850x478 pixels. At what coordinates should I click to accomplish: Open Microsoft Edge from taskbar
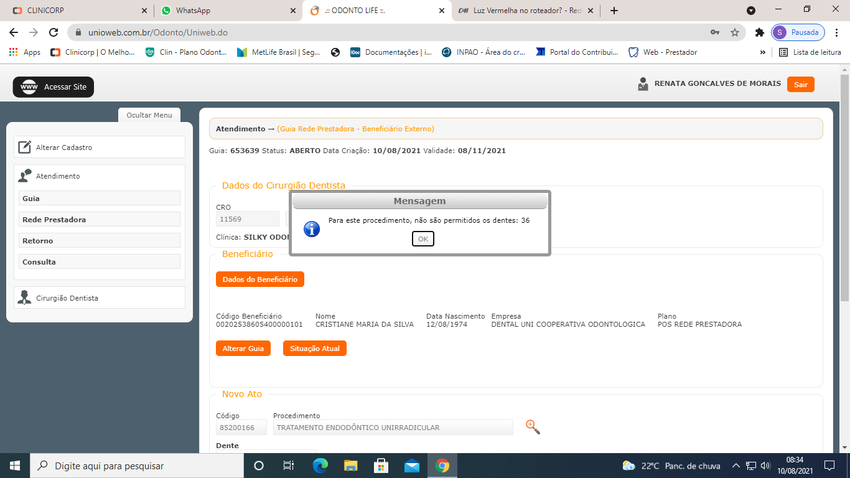[320, 466]
